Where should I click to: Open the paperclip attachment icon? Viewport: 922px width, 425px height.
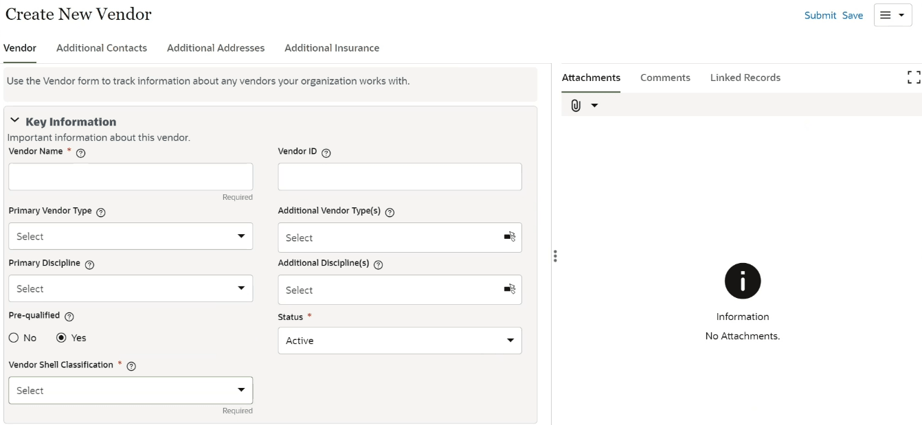click(576, 106)
